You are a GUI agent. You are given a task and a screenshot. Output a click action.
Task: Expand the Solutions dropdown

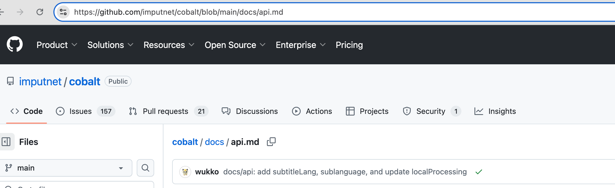110,45
